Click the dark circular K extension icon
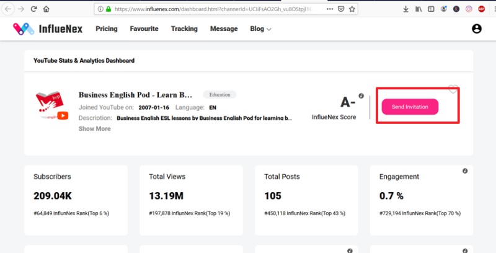 point(456,9)
